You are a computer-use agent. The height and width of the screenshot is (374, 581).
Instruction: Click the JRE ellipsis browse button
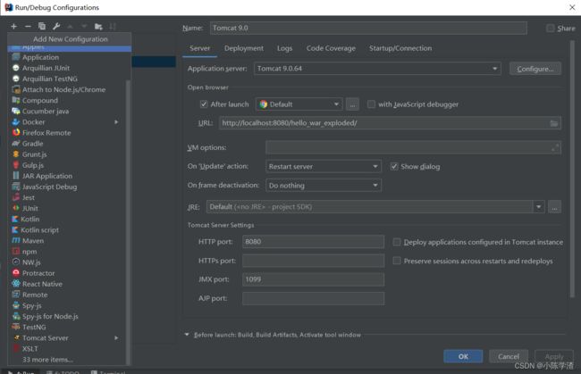coord(554,207)
